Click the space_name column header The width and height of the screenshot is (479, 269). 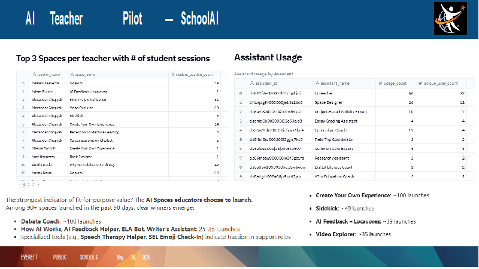[81, 74]
